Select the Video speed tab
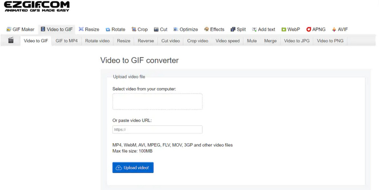This screenshot has height=190, width=379. pyautogui.click(x=227, y=41)
